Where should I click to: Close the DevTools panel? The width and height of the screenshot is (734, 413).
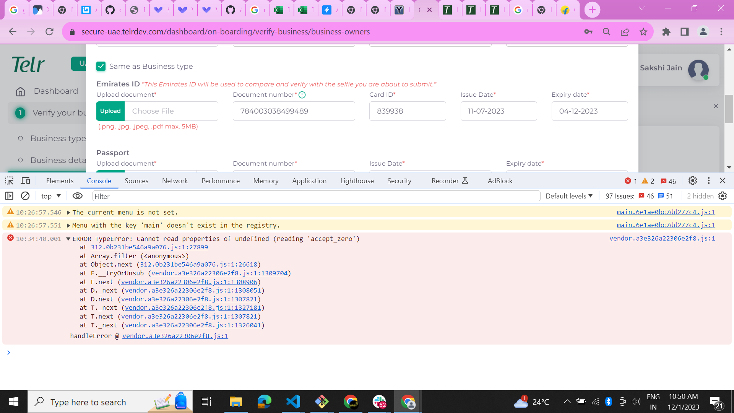click(x=723, y=180)
